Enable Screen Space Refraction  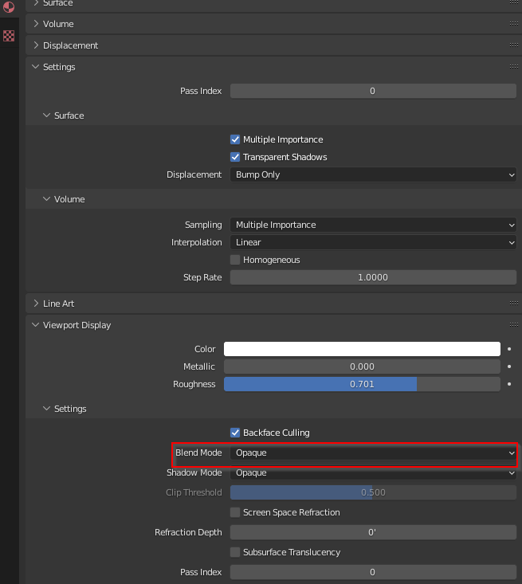click(235, 512)
